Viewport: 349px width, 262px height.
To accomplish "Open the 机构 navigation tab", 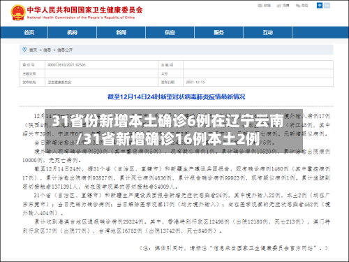I will click(x=72, y=33).
